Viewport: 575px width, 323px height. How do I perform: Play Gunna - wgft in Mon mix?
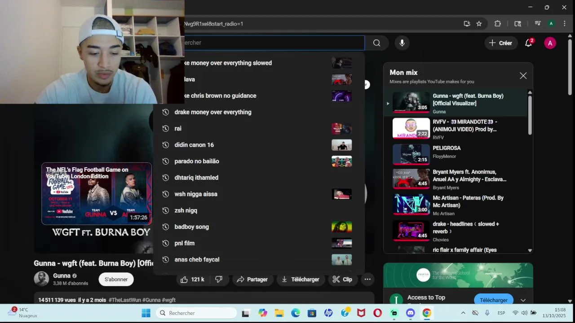click(456, 102)
